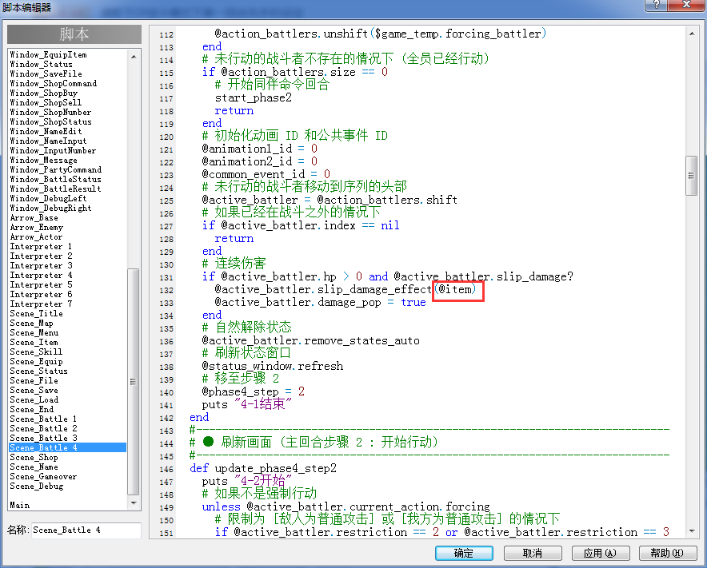Image resolution: width=707 pixels, height=568 pixels.
Task: Select Window_SaveFile script
Action: [x=46, y=73]
